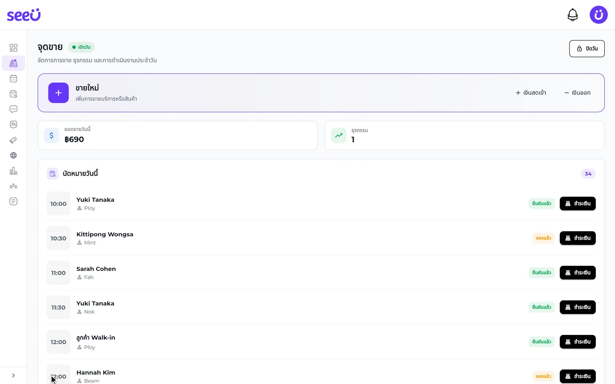The image size is (615, 384).
Task: Click the ยืนยันแล้ว badge for ลูกค้า Walk-in
Action: 542,342
